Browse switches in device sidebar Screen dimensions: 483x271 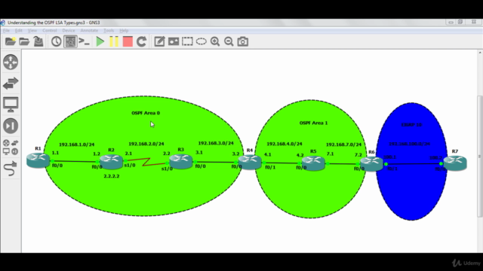point(11,84)
